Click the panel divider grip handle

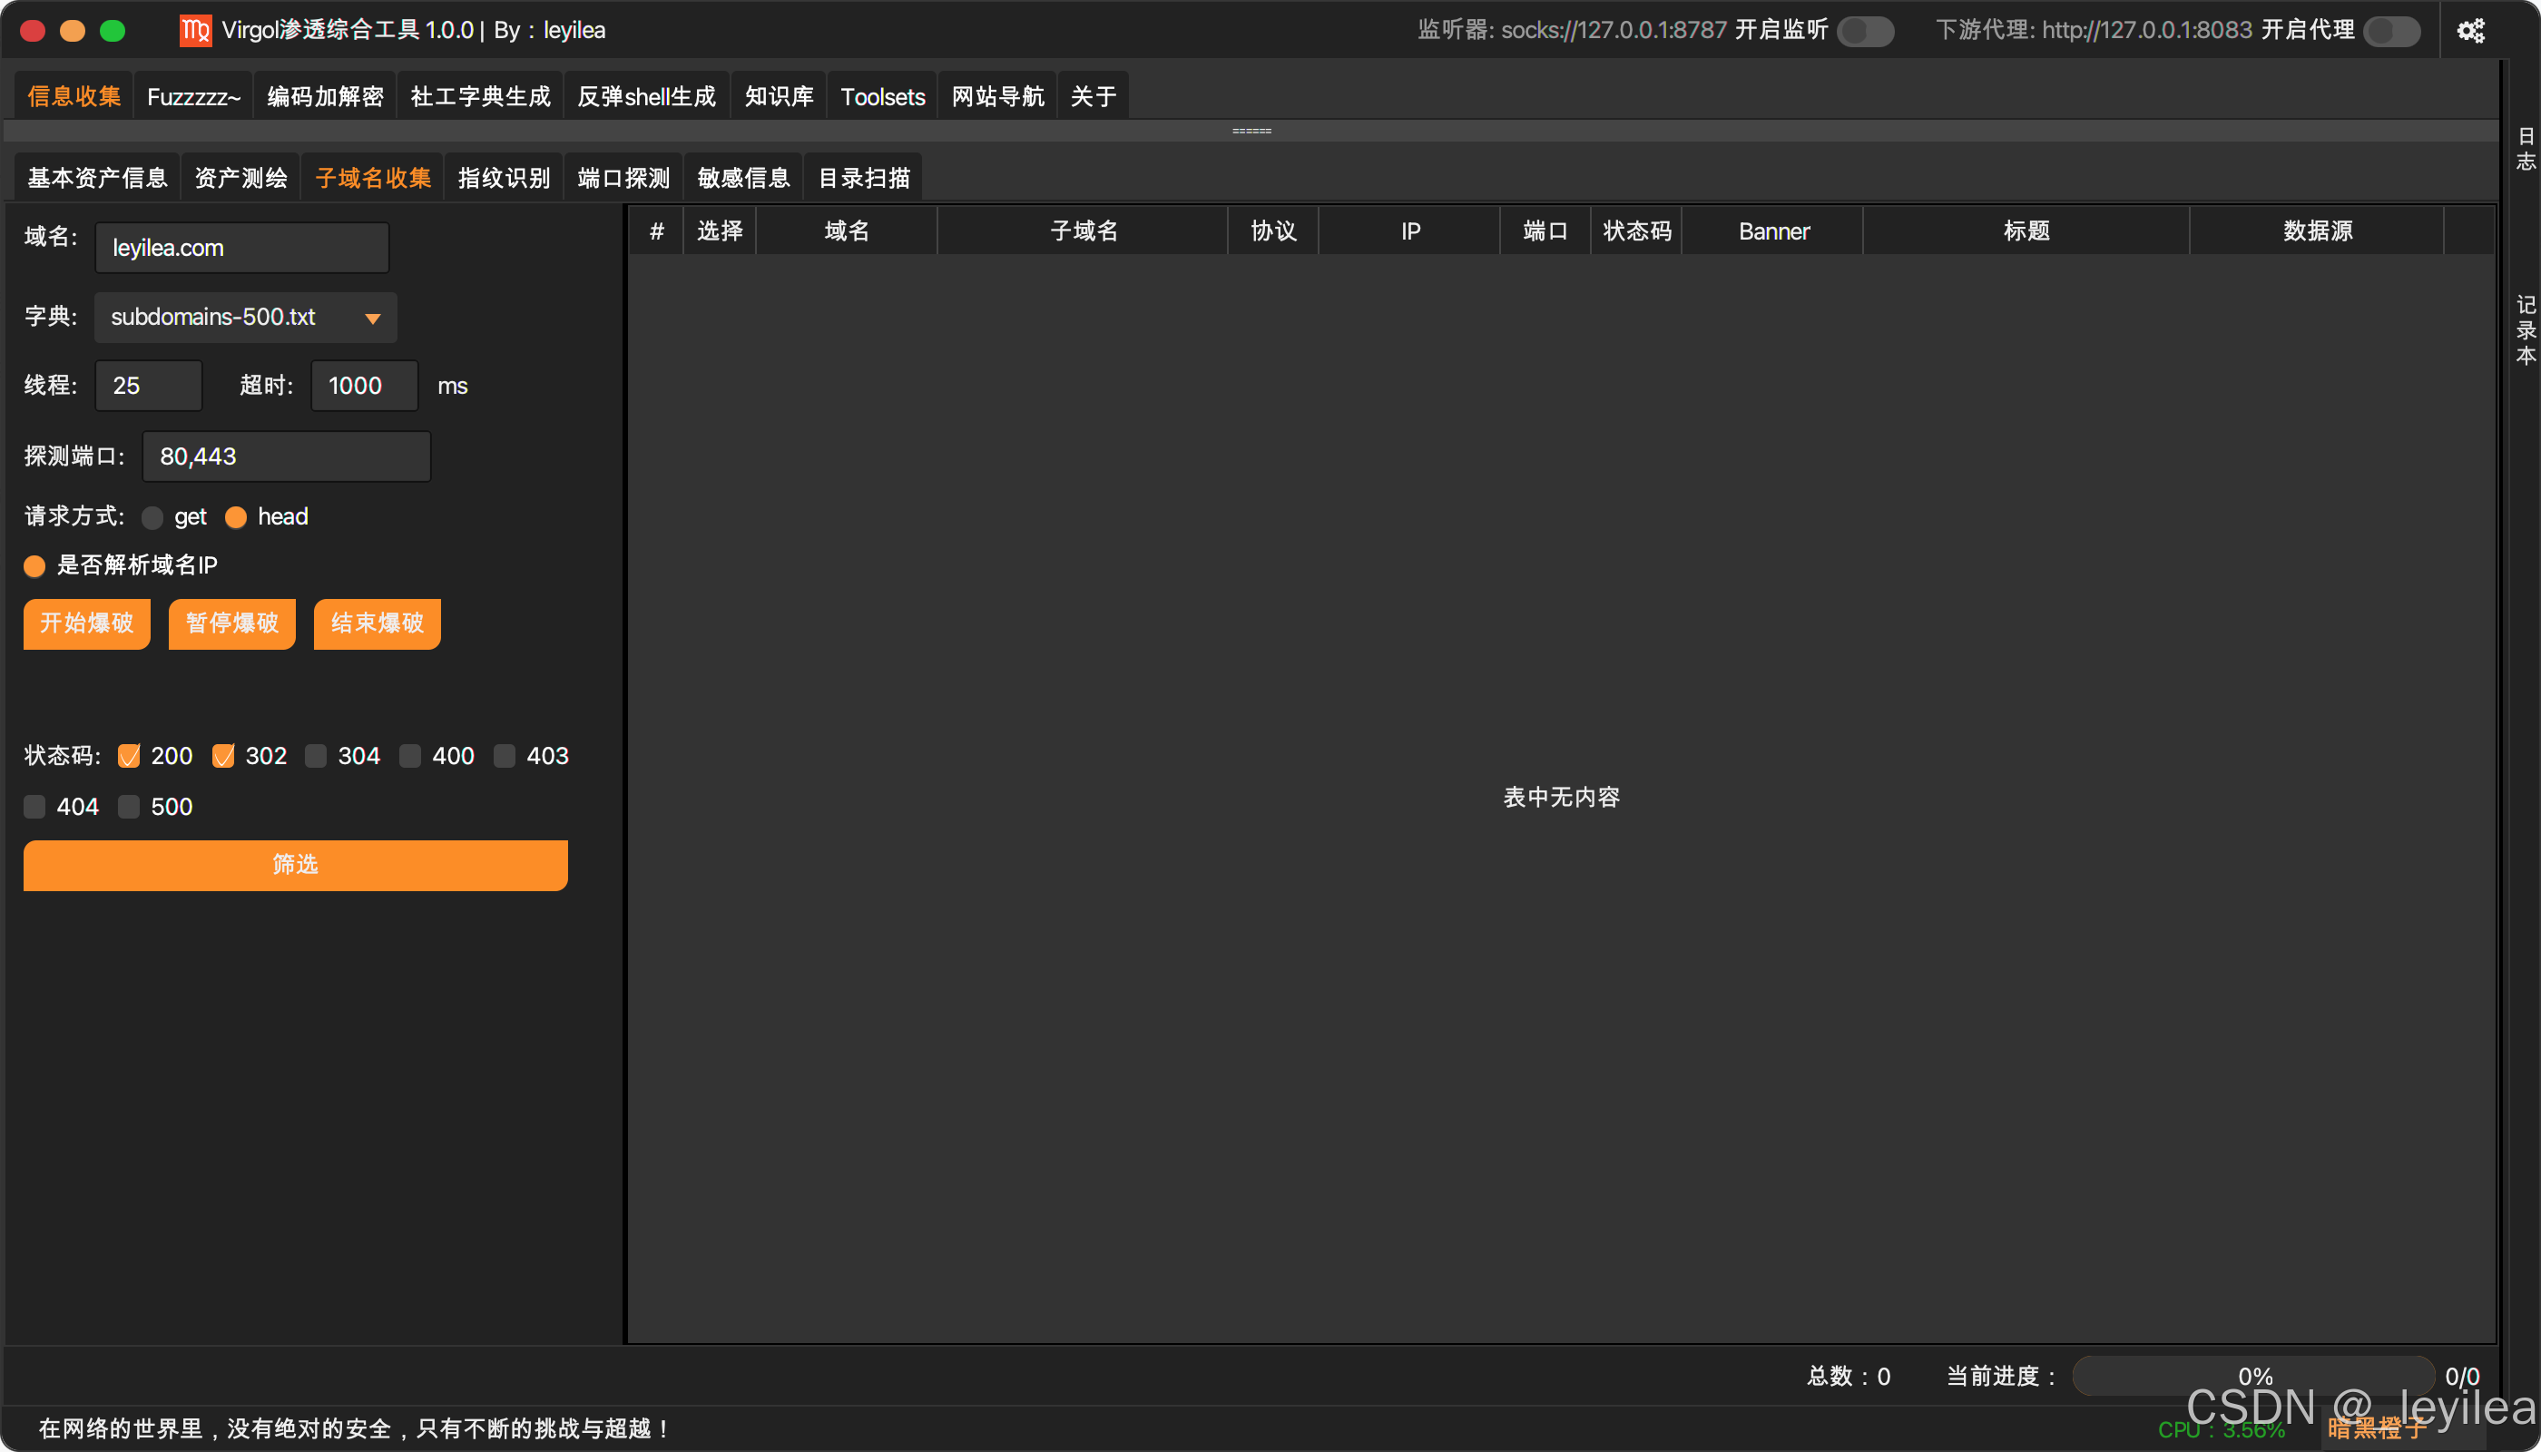click(1251, 131)
